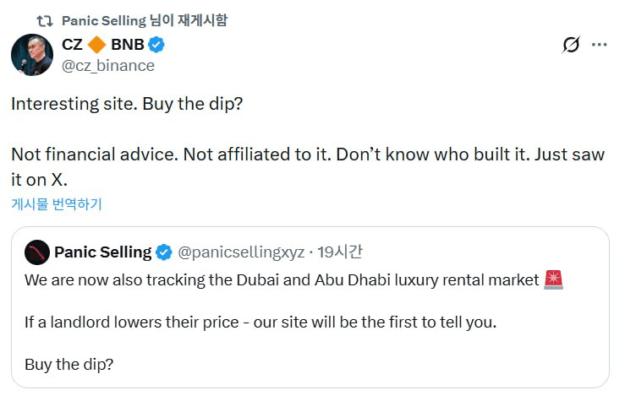Click the repost arrows icon above the post
The image size is (625, 401).
click(x=44, y=20)
